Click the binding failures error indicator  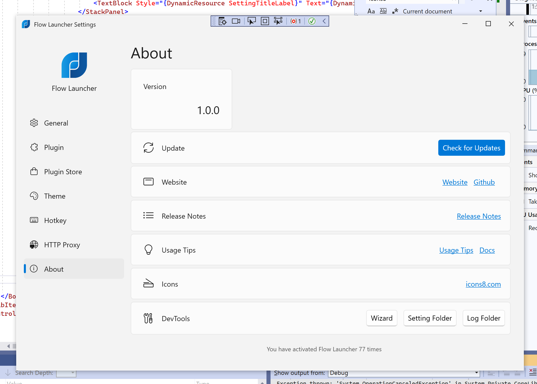click(295, 21)
